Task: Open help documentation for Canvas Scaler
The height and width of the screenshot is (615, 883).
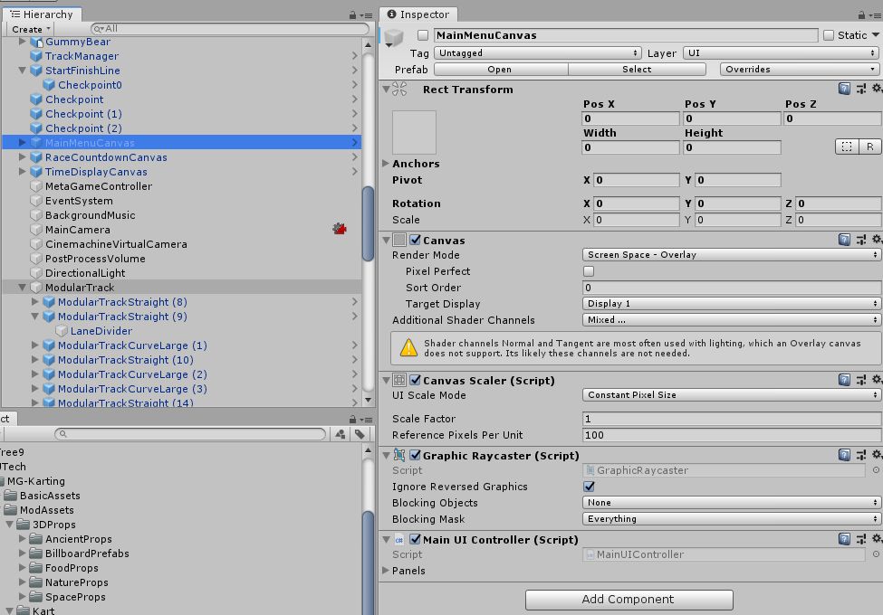Action: 845,380
